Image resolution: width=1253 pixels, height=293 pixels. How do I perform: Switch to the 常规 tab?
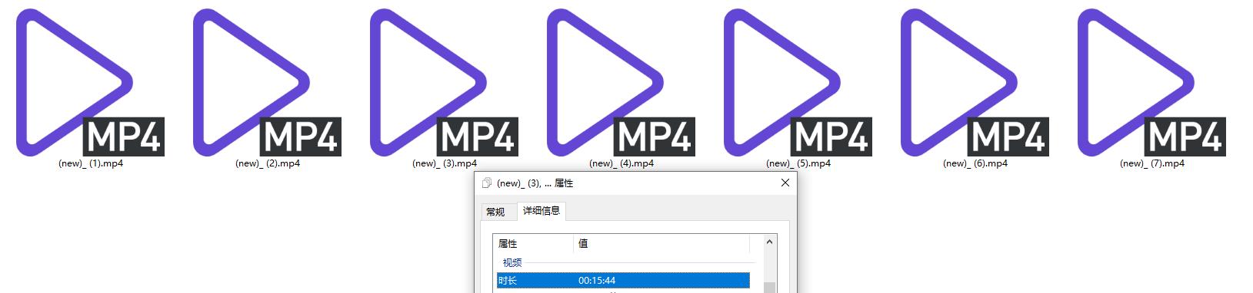click(x=496, y=212)
